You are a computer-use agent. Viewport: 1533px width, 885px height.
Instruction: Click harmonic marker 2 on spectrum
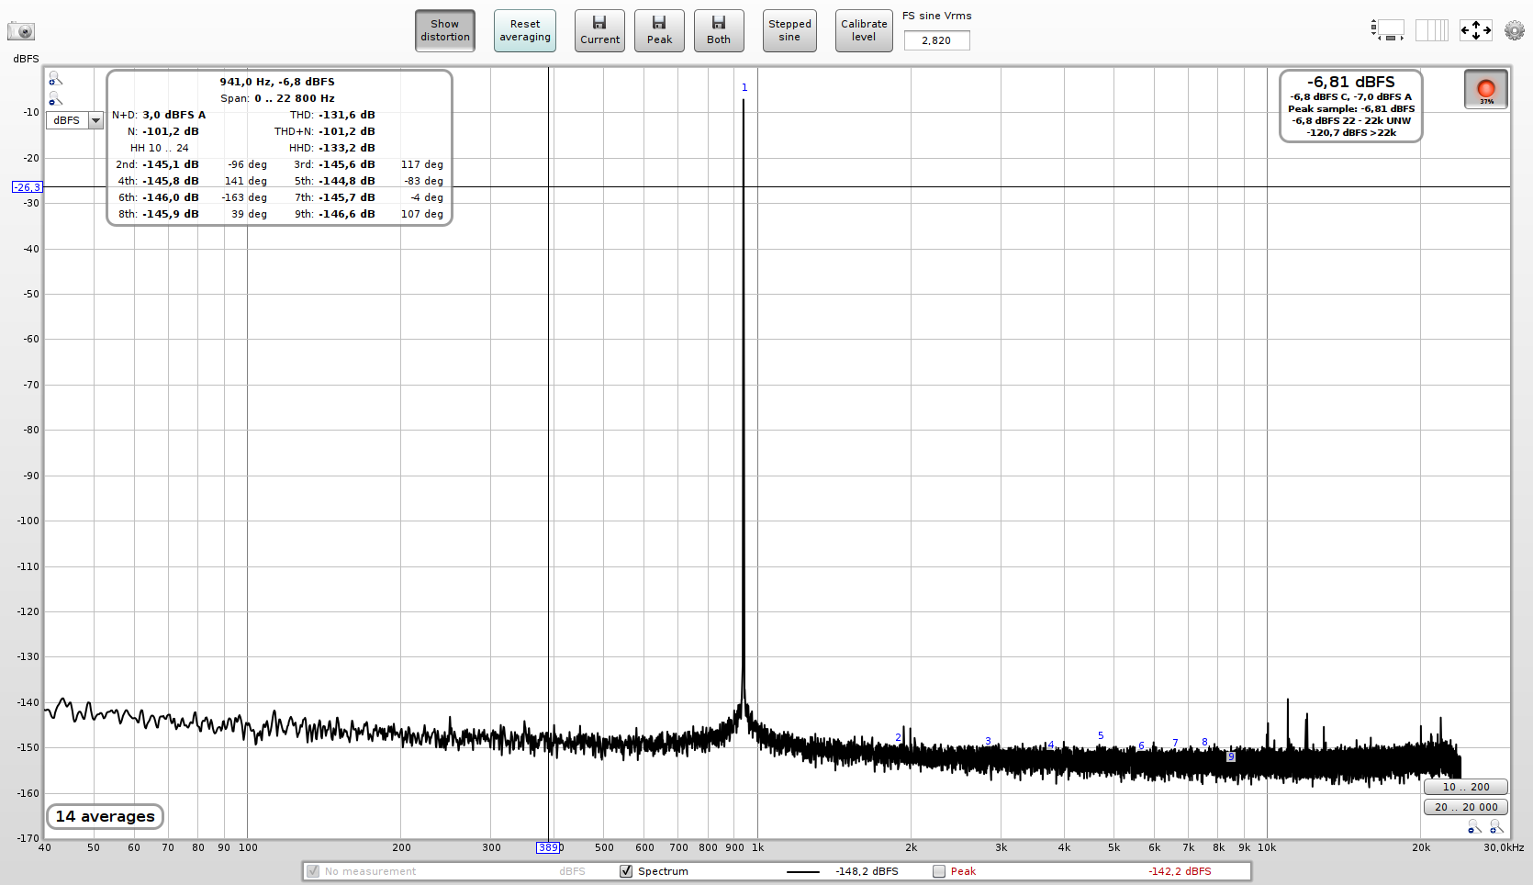(x=898, y=738)
